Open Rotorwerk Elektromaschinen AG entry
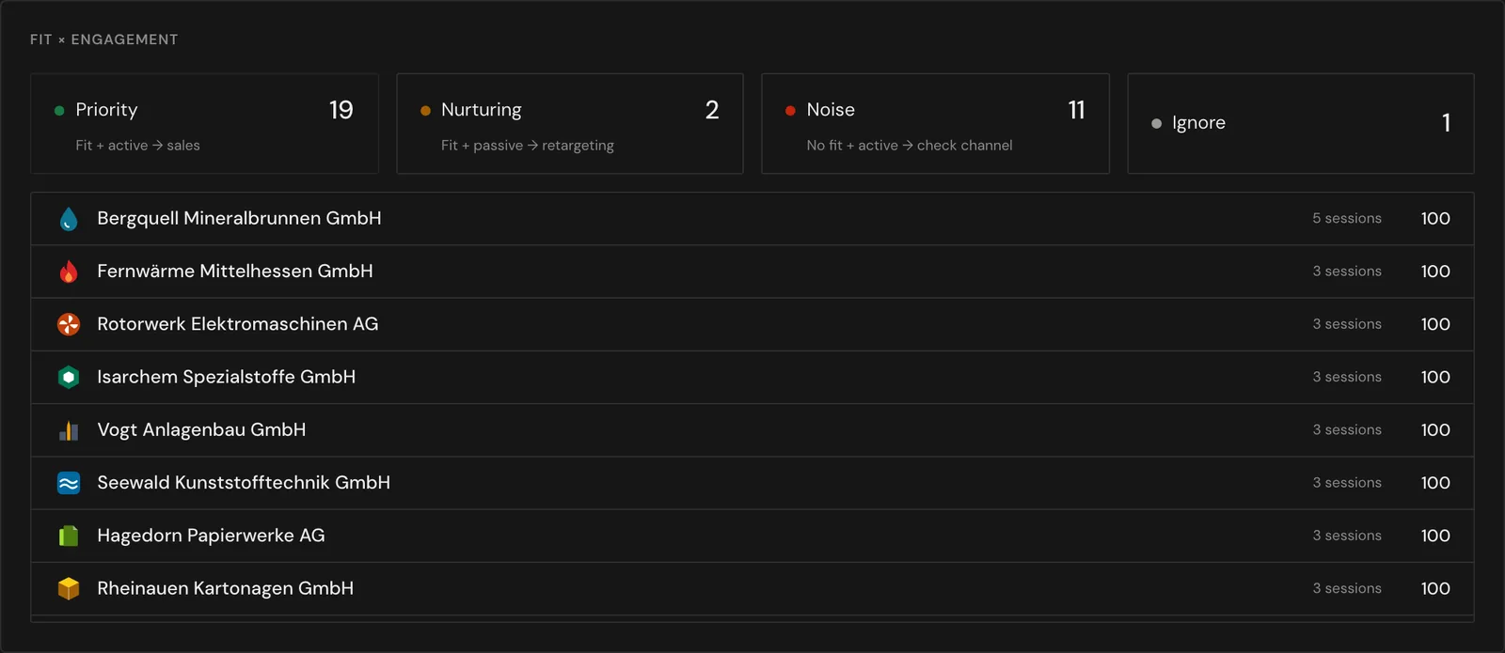 point(752,324)
